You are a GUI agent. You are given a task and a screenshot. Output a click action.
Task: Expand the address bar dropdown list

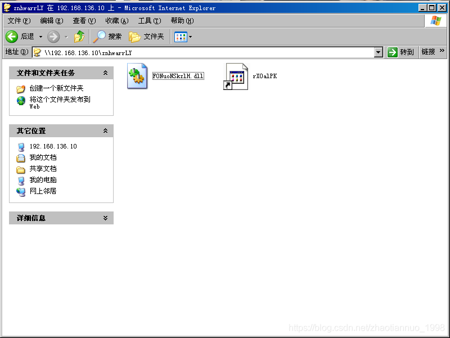coord(379,52)
